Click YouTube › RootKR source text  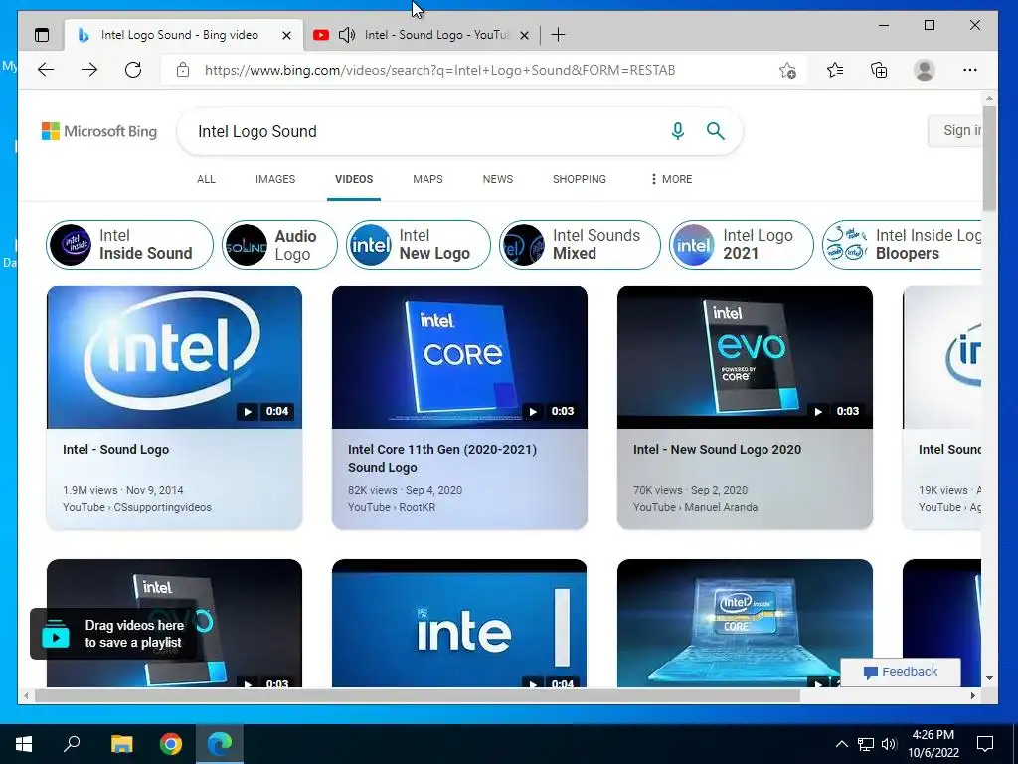(x=392, y=507)
